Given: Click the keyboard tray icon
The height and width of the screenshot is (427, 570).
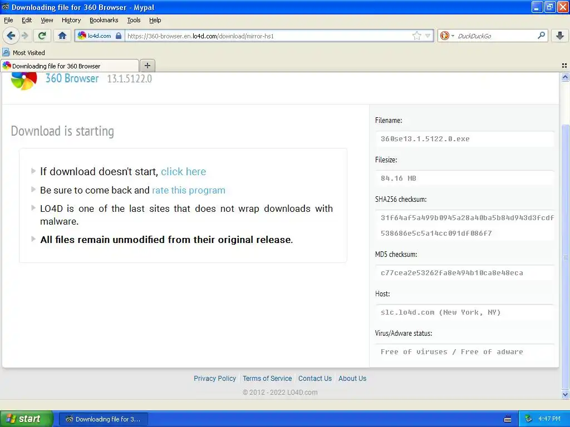Looking at the screenshot, I should 508,419.
